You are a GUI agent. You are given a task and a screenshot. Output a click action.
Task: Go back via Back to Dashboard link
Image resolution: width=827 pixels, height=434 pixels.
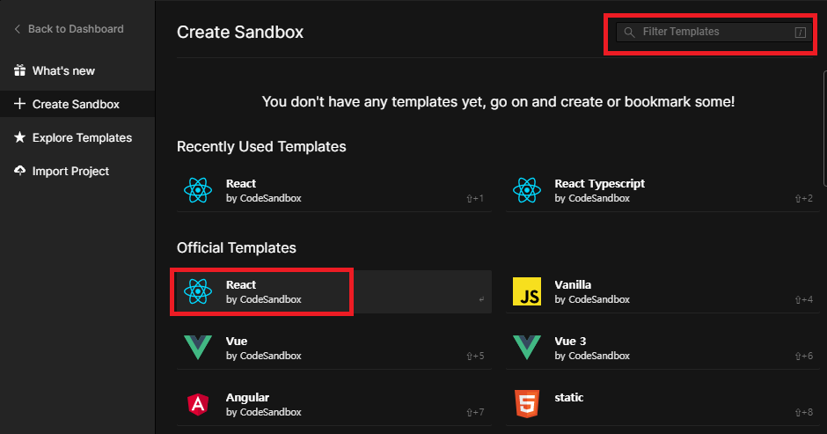[x=70, y=29]
